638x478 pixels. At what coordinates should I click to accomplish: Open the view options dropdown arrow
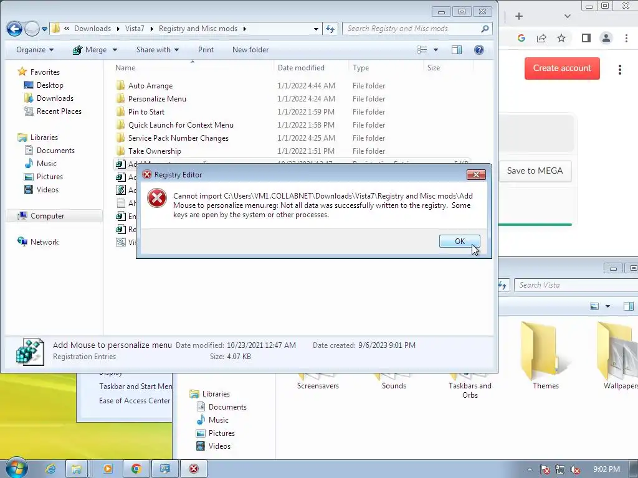[436, 50]
